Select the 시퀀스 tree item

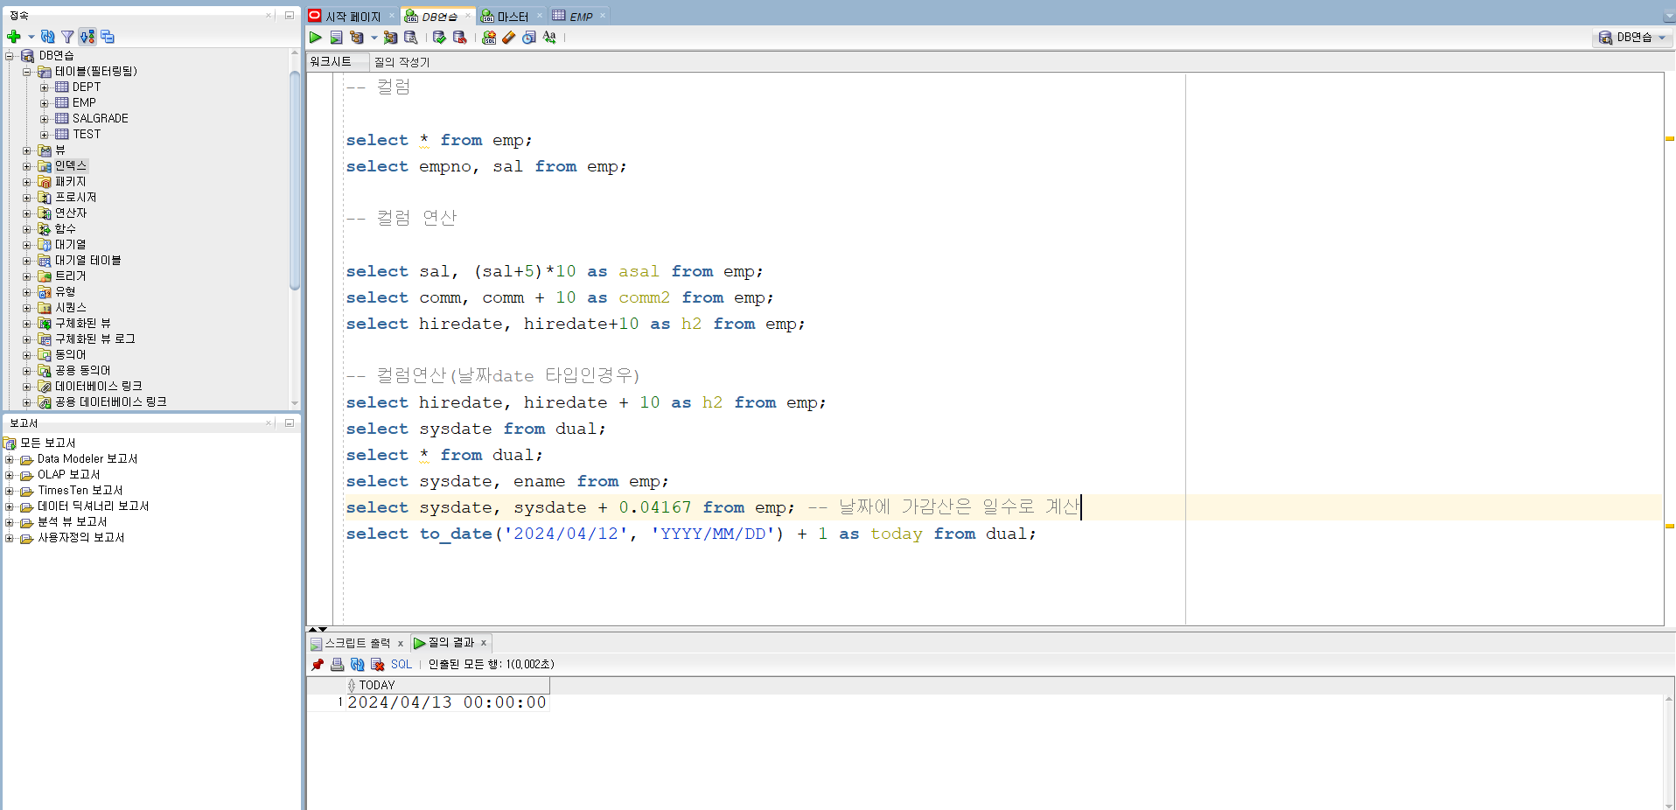[70, 308]
